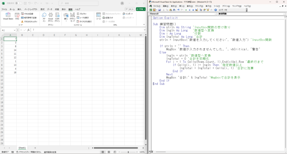
Task: Expand the (General) object dropdown
Action: pyautogui.click(x=215, y=14)
